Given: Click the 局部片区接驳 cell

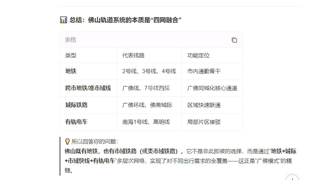Looking at the screenshot, I should (x=204, y=122).
